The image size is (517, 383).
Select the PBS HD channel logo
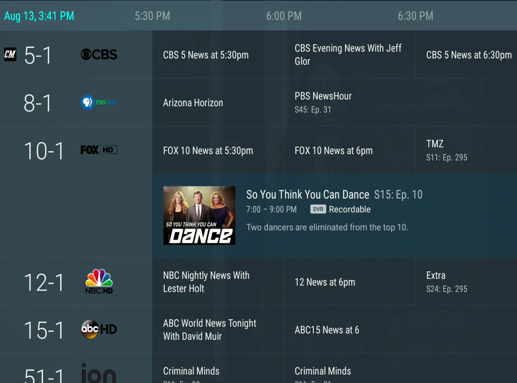99,102
